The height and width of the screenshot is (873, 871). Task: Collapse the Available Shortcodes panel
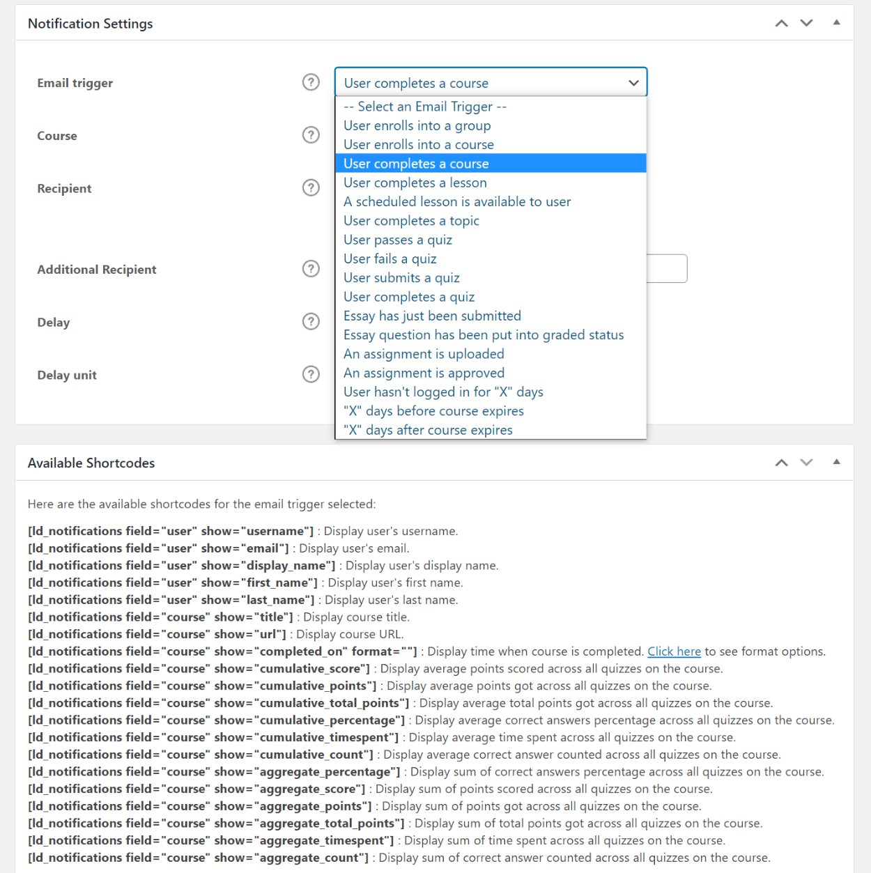837,463
